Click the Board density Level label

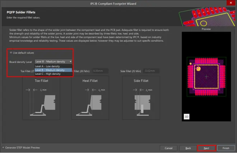[20, 62]
